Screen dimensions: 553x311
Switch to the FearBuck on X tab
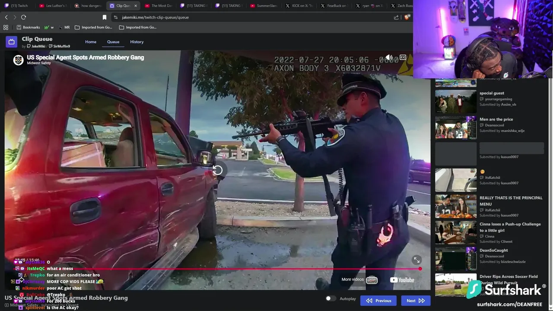pos(334,6)
